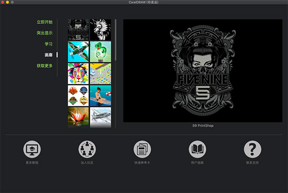Select the green chameleon thumbnail
The height and width of the screenshot is (193, 288).
tap(100, 51)
